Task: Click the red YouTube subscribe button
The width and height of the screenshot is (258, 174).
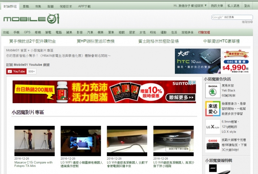Action: click(x=16, y=71)
